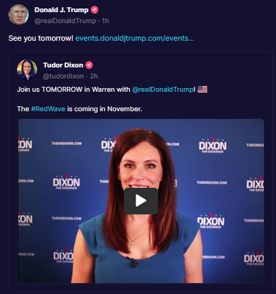Click the Donald J. Trump display name
Screen dimensions: 276x294
(x=61, y=10)
